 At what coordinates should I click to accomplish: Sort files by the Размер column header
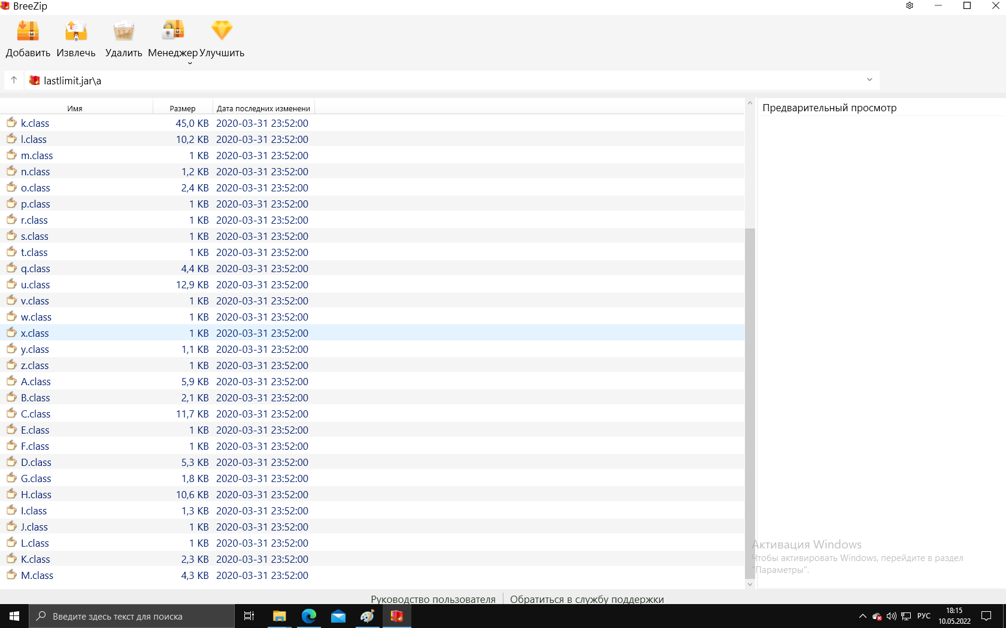(183, 108)
